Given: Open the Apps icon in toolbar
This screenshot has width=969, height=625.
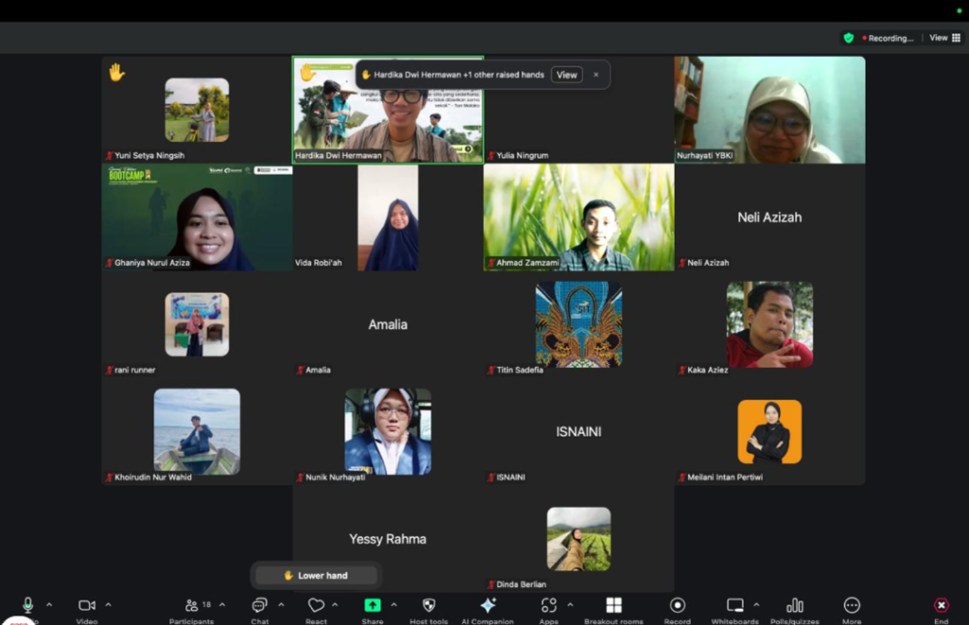Looking at the screenshot, I should click(x=549, y=606).
